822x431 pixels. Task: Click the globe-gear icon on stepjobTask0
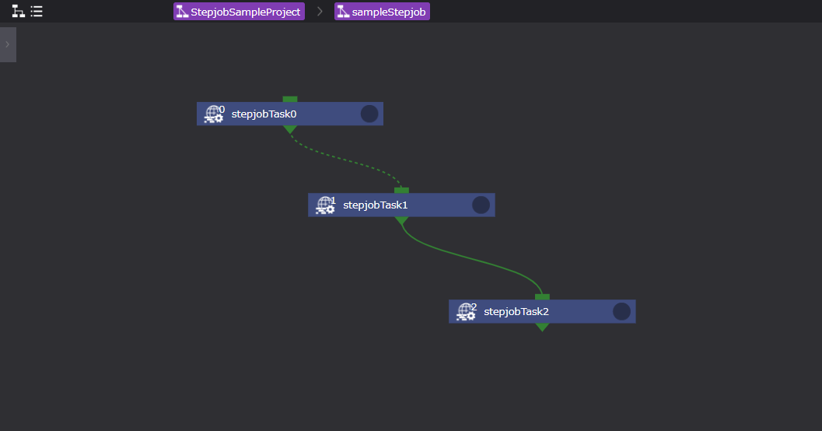(x=213, y=114)
